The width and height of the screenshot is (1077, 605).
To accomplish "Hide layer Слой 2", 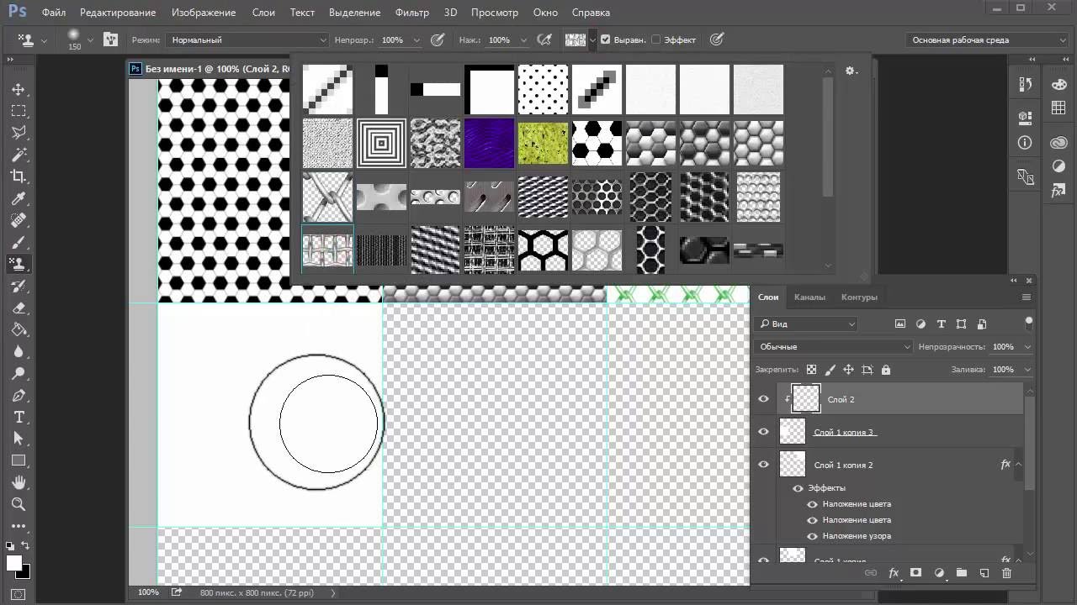I will tap(763, 399).
